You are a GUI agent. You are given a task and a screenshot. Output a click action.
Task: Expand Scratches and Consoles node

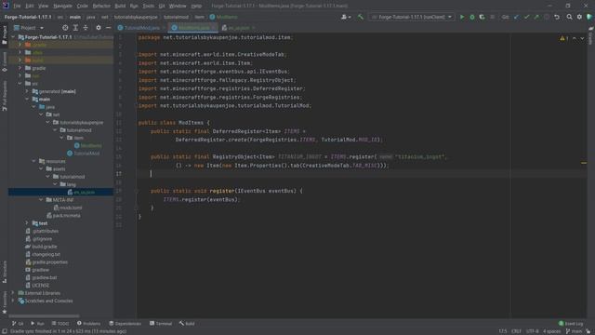pos(13,301)
